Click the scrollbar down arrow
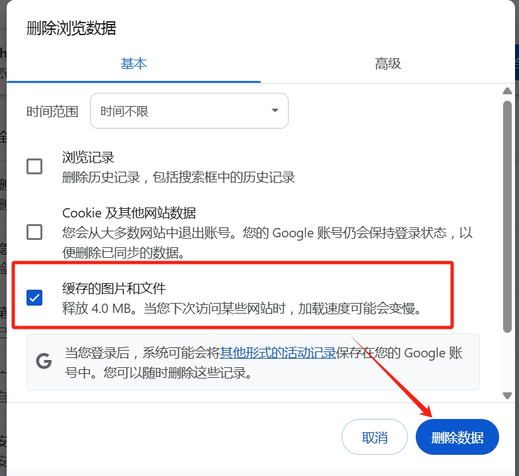This screenshot has width=519, height=476. (x=507, y=395)
